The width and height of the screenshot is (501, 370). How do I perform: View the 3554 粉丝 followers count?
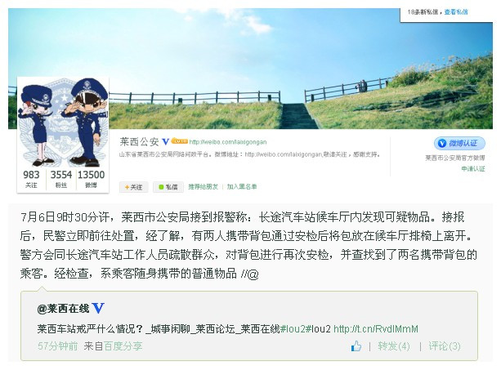(61, 179)
